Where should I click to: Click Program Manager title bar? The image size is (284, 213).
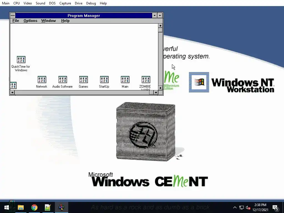click(84, 16)
